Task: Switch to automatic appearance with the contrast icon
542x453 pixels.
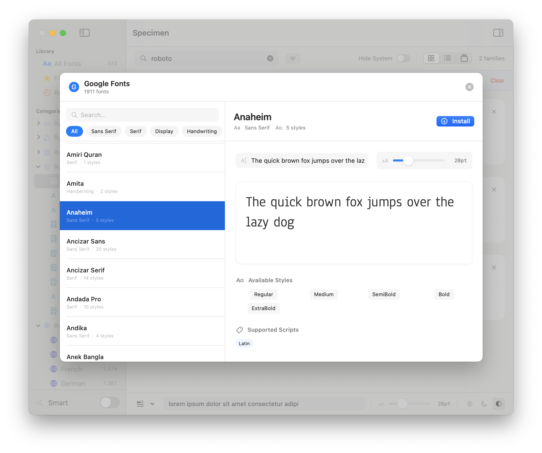Action: pos(498,404)
